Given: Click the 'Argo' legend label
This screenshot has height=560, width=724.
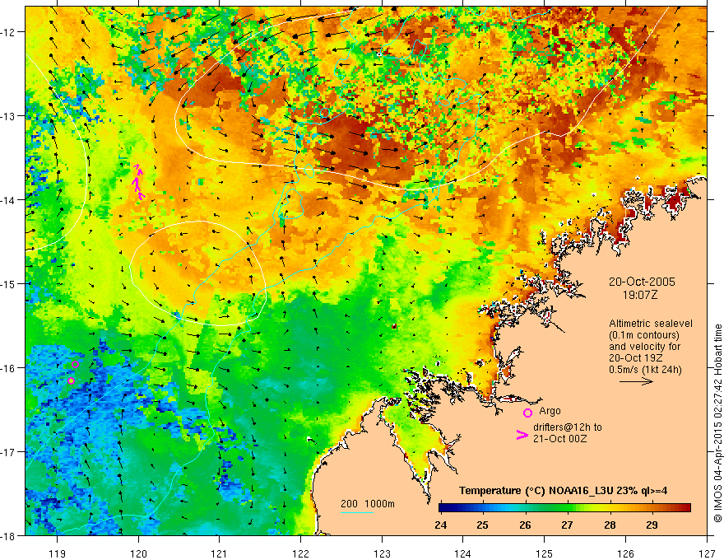Looking at the screenshot, I should 550,411.
